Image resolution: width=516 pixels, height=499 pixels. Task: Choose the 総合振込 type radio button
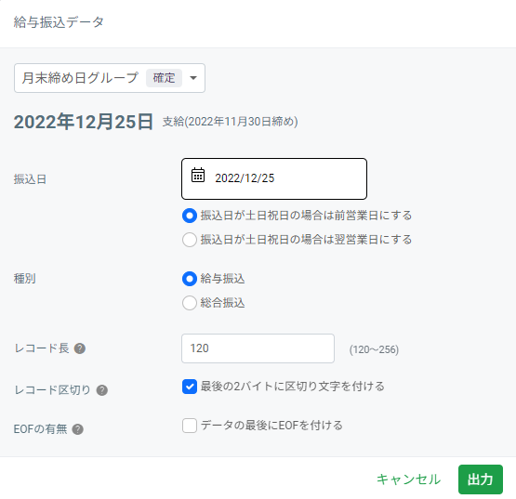[190, 303]
